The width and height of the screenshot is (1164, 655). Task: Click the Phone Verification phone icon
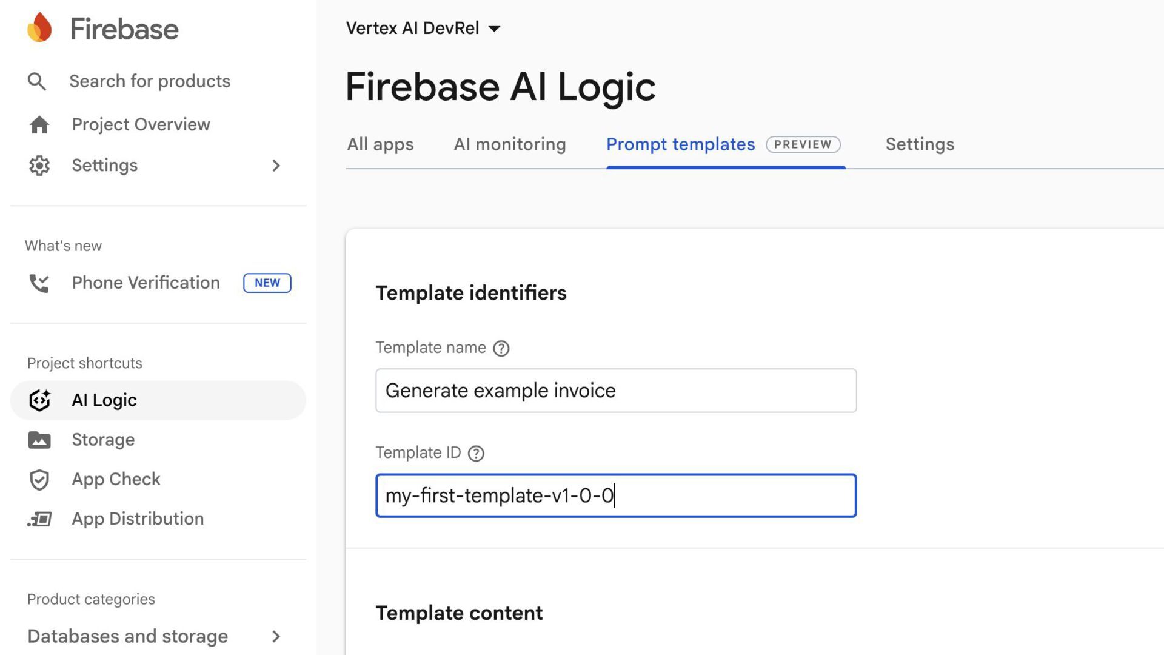point(39,283)
